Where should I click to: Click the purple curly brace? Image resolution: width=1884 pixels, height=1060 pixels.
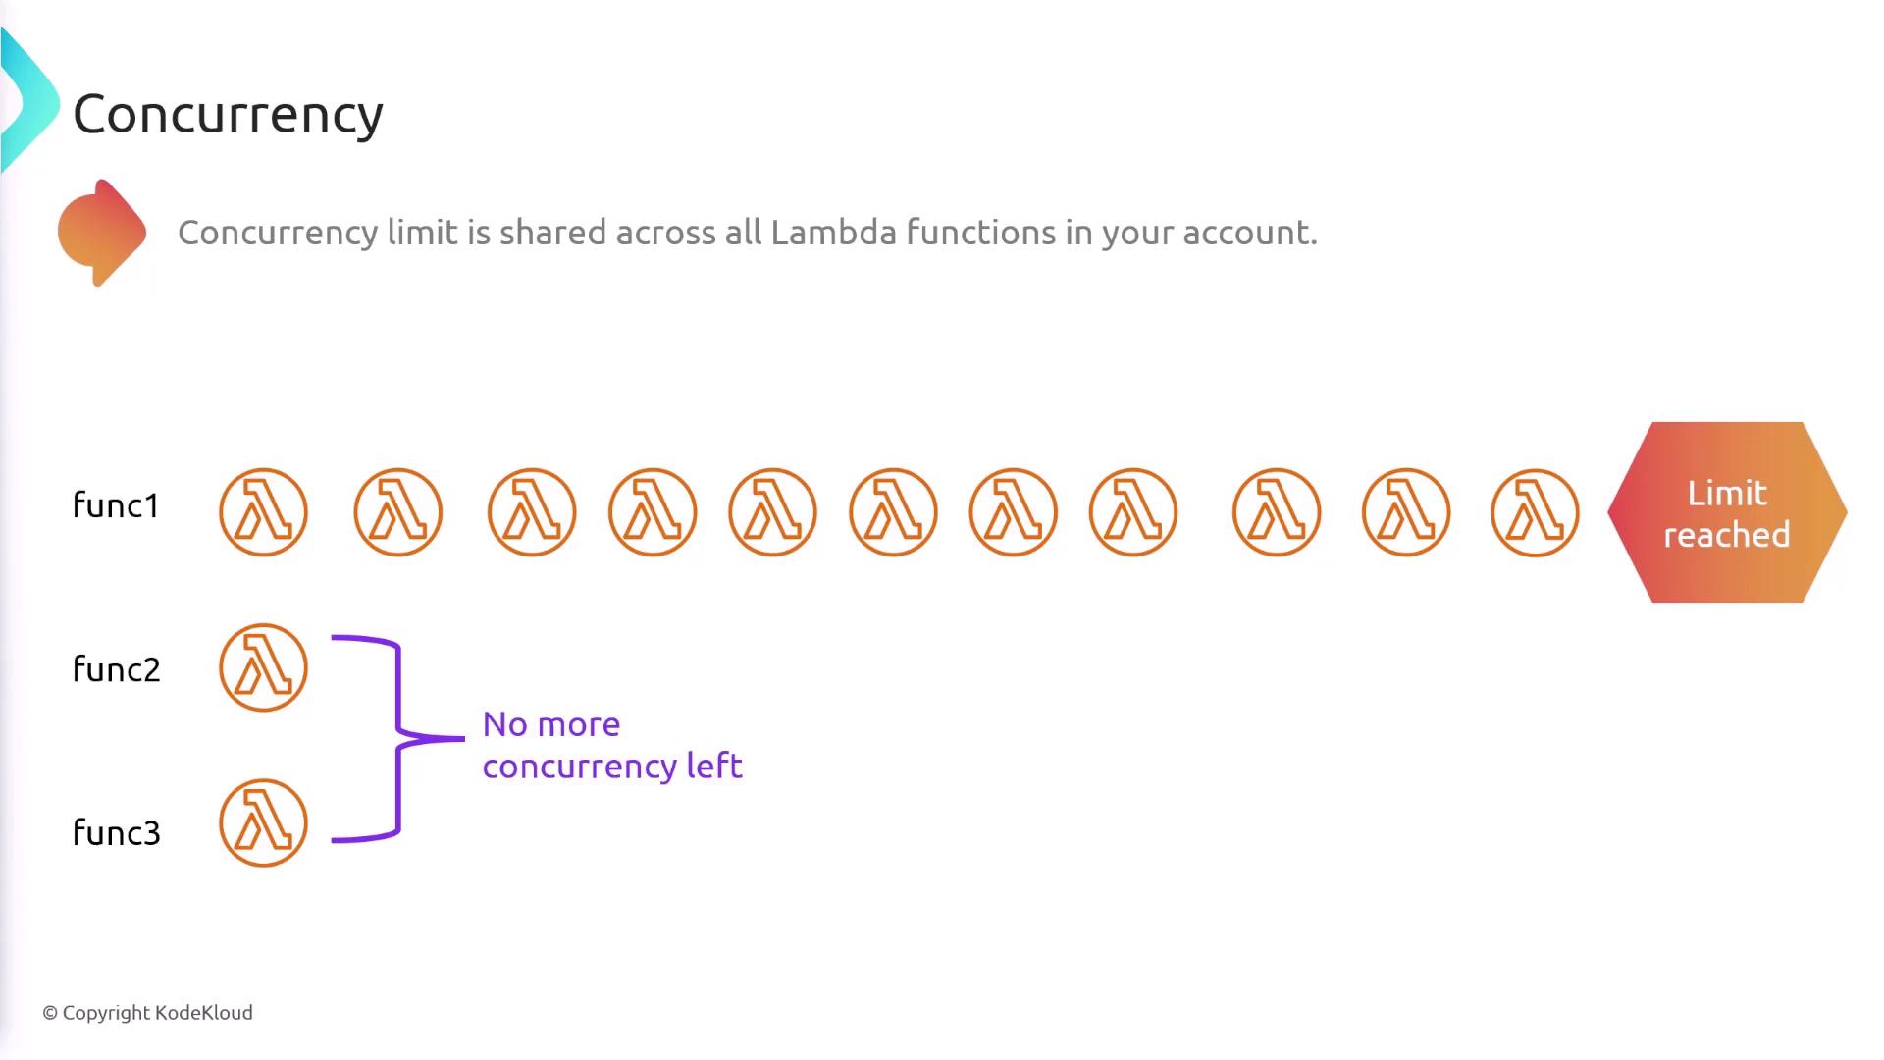coord(396,738)
